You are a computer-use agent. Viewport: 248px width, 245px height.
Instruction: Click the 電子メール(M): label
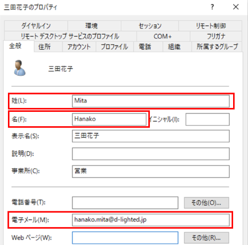point(30,220)
